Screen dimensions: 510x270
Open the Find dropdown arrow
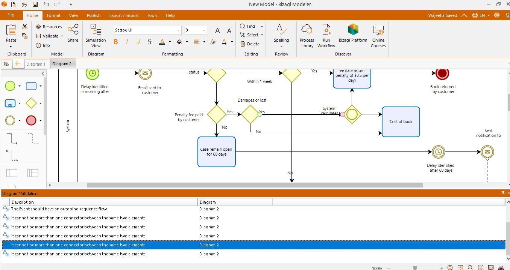pyautogui.click(x=262, y=27)
